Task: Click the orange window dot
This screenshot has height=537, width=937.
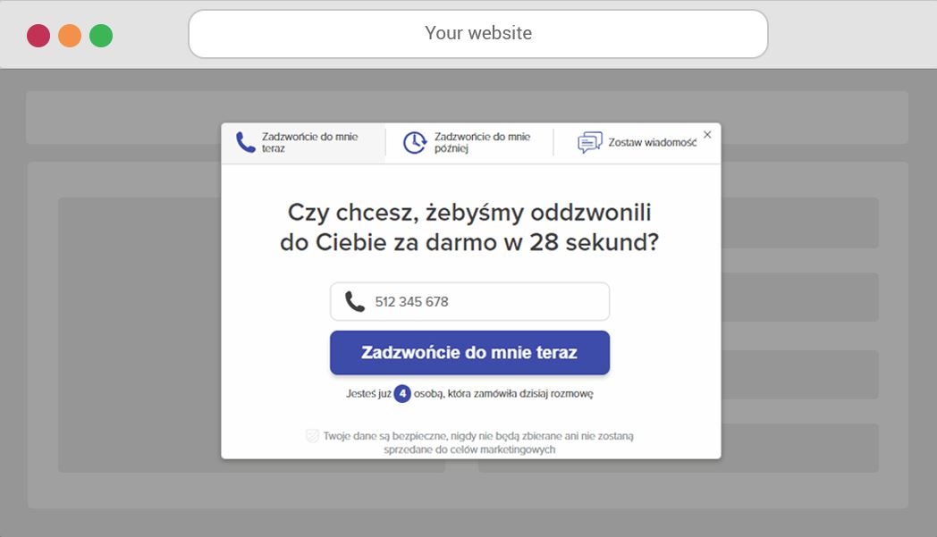Action: tap(70, 35)
